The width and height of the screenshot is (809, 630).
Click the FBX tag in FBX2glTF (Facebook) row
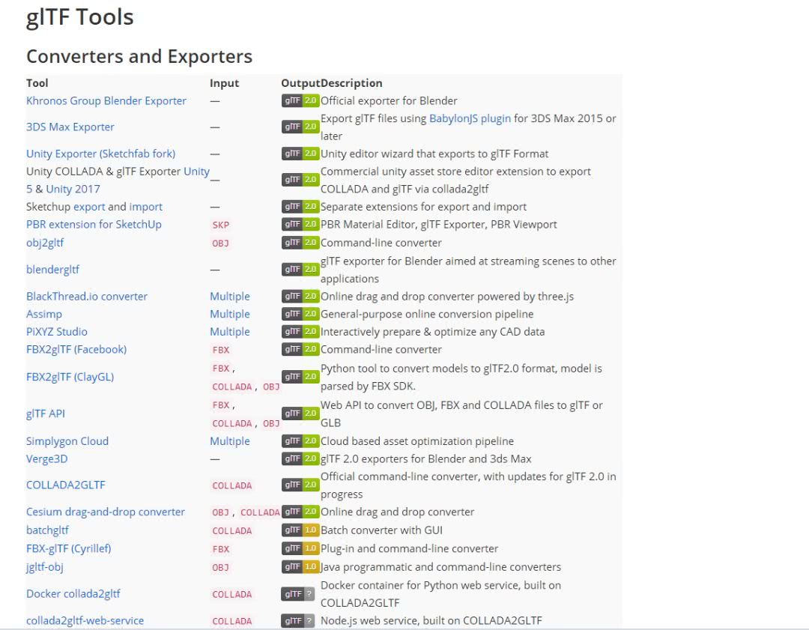pos(221,350)
